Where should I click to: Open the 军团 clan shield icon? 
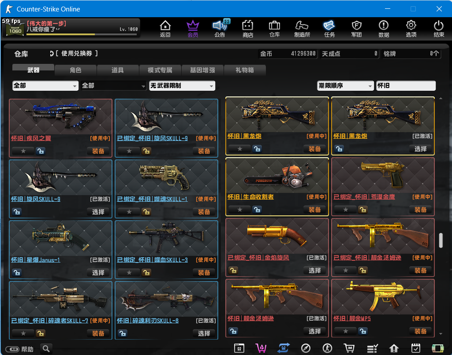[x=357, y=29]
